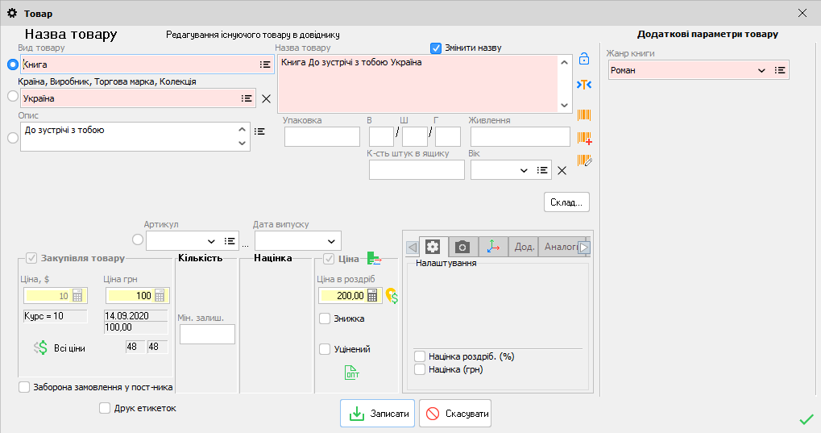Switch to the 'Дод.' tab

[x=525, y=247]
